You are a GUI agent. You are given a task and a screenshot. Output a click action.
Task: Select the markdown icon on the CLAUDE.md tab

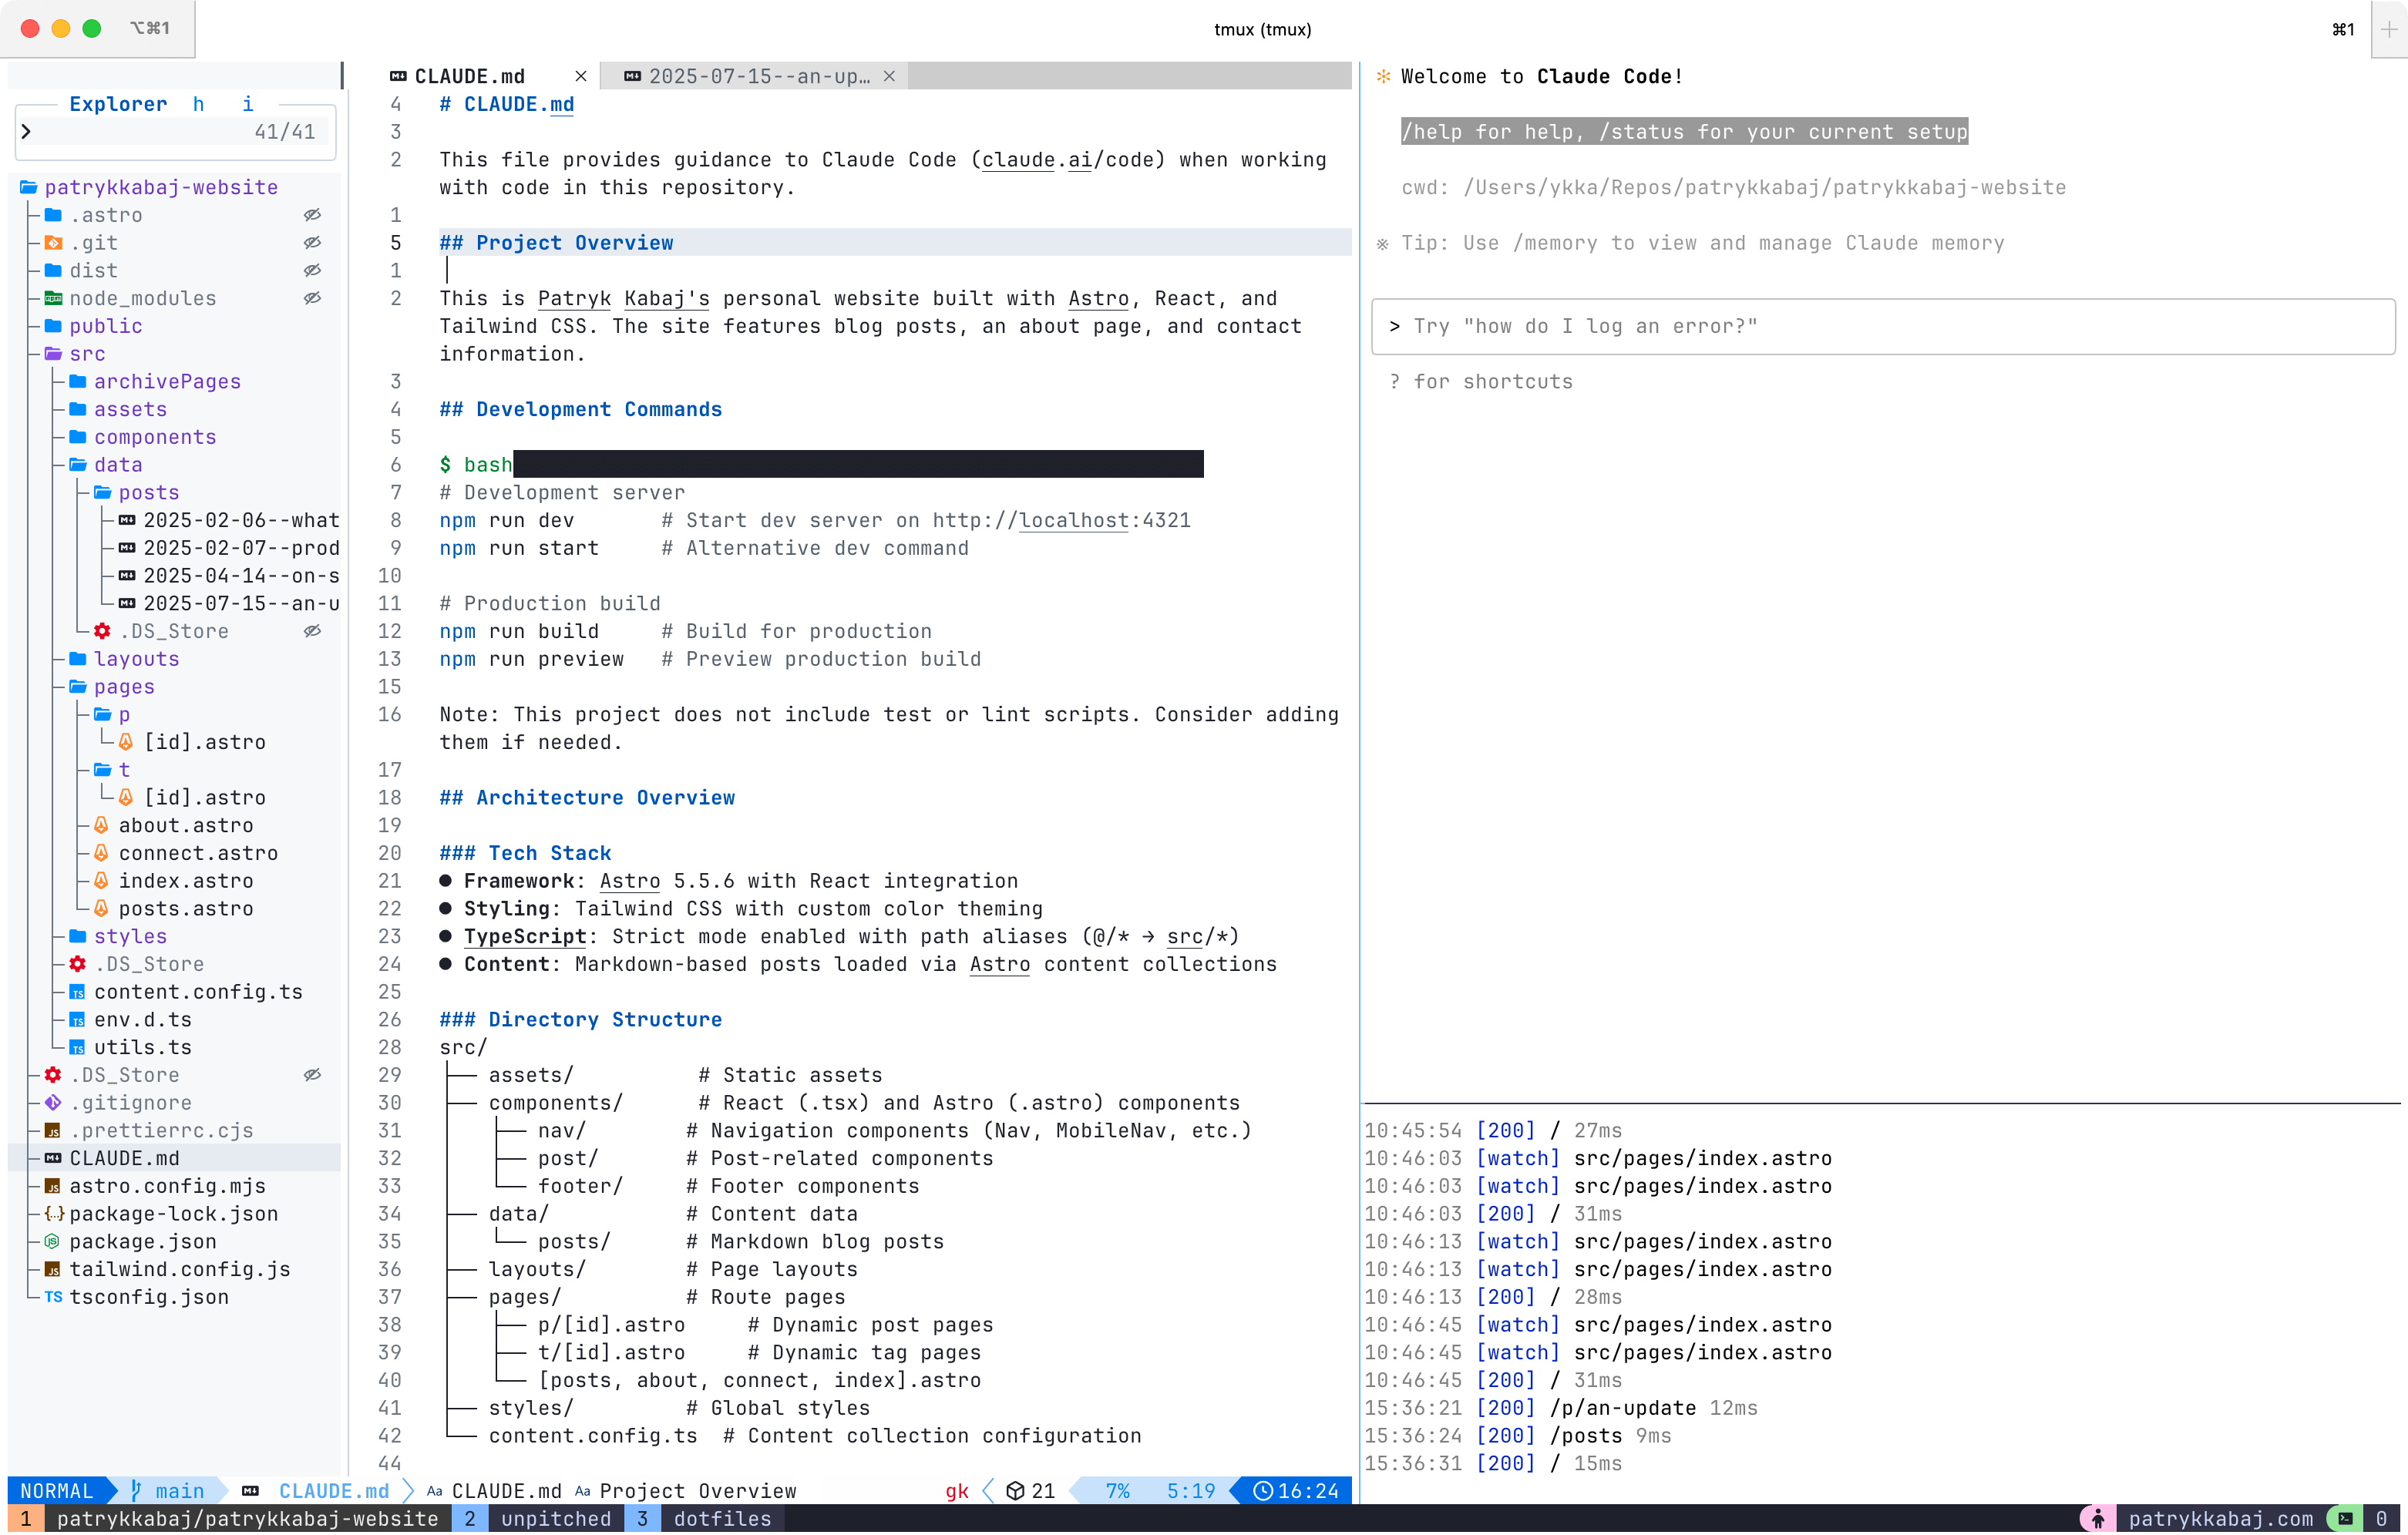(x=397, y=75)
